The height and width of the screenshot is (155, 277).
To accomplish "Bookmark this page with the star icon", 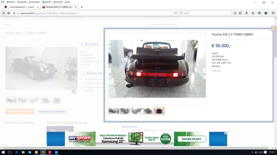I will (x=235, y=13).
